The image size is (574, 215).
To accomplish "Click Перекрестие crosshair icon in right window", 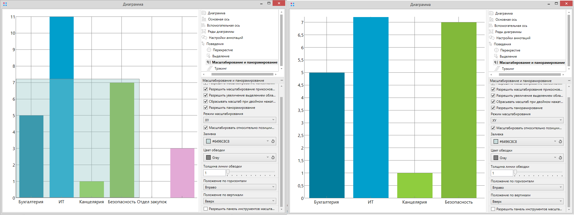I will (496, 50).
